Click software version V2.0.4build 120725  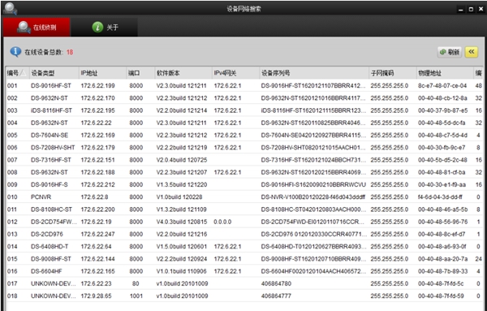coord(182,160)
